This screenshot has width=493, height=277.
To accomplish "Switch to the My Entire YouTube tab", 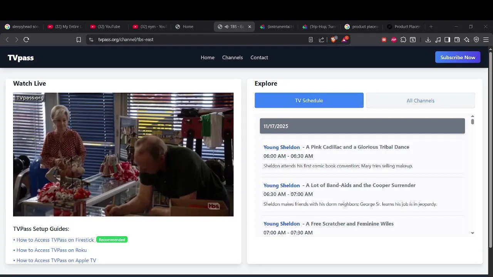I will pos(65,27).
